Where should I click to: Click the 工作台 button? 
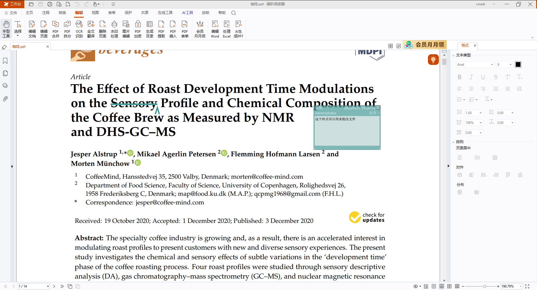coord(12,4)
